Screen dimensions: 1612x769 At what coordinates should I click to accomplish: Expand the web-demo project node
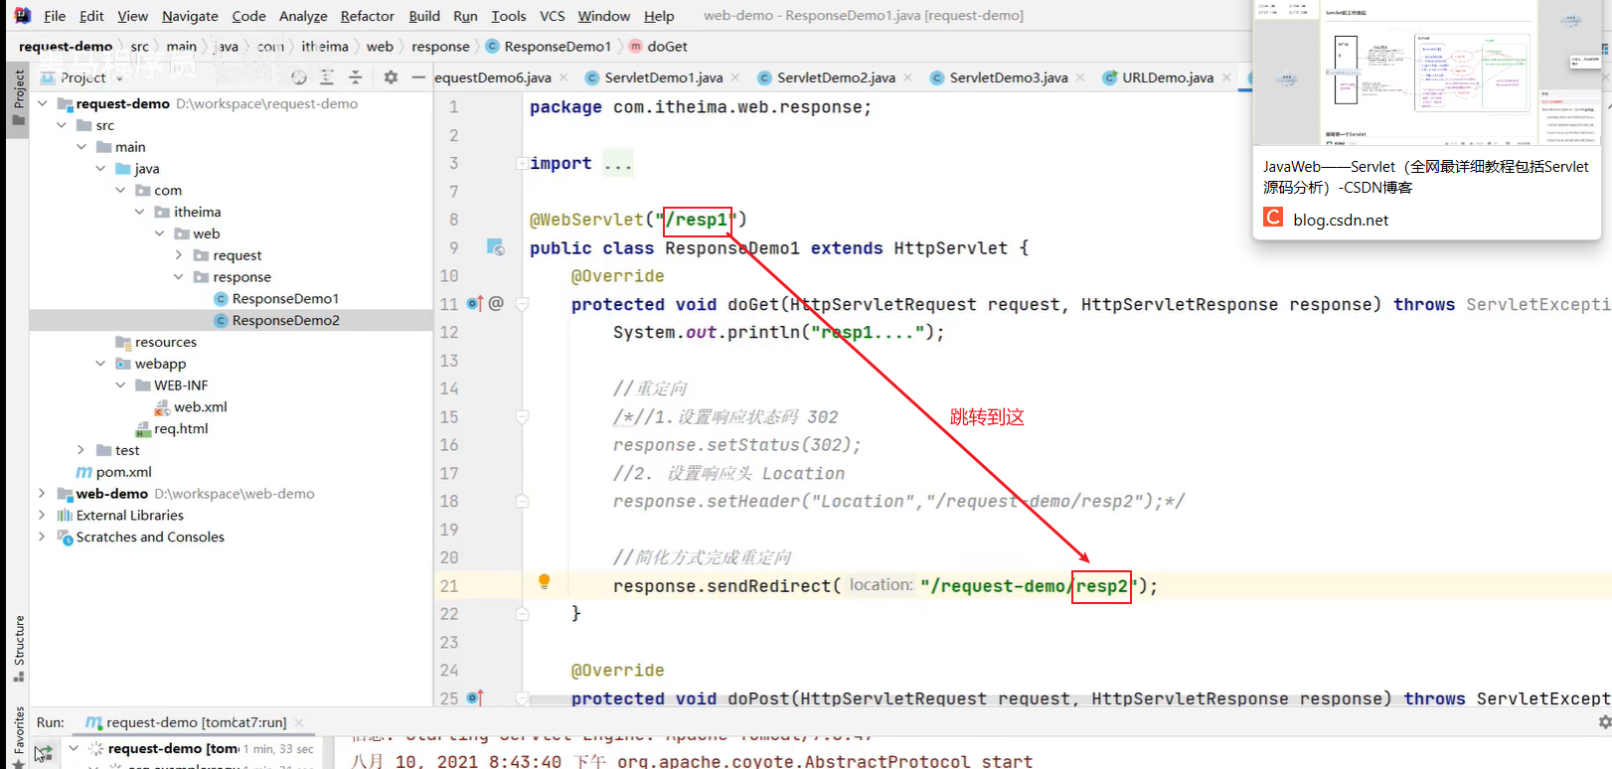click(43, 494)
